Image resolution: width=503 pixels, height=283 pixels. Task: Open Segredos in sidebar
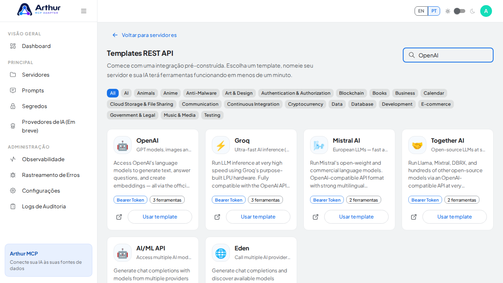click(x=48, y=106)
